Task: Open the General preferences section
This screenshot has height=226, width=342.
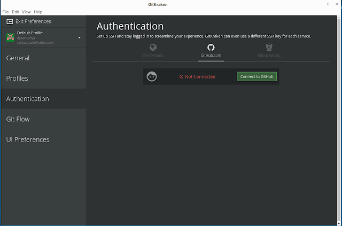Action: point(43,58)
